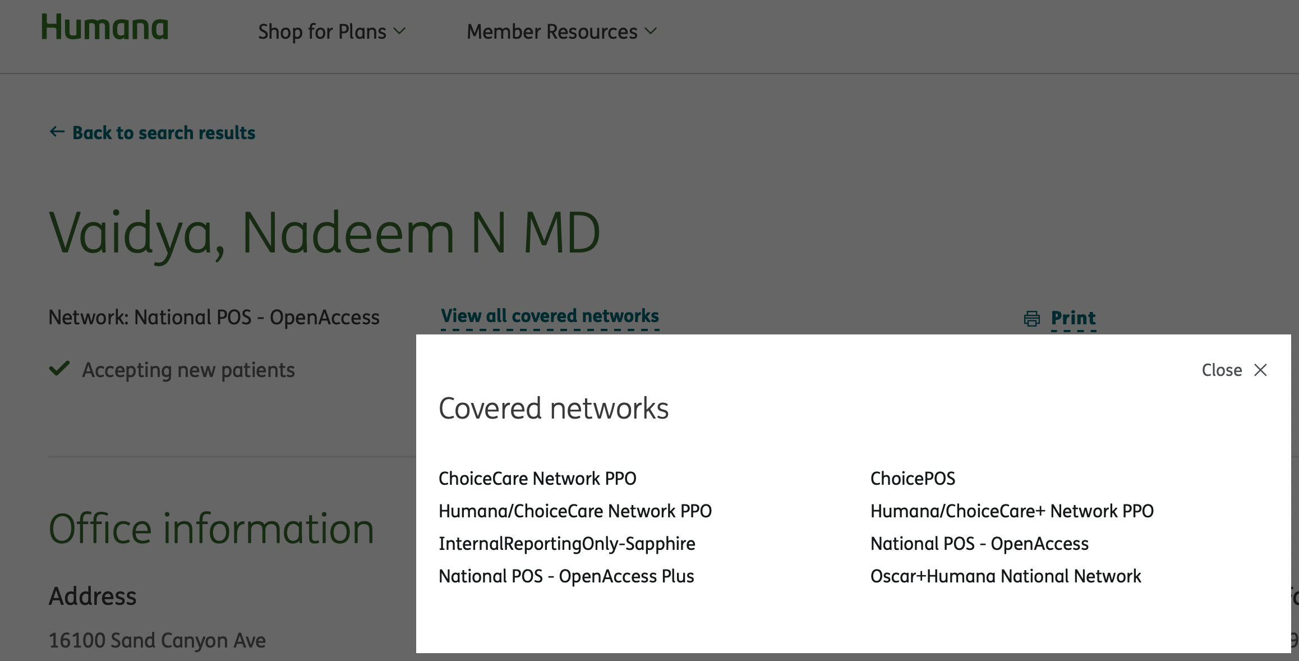1299x661 pixels.
Task: Click the printer icon
Action: (x=1032, y=318)
